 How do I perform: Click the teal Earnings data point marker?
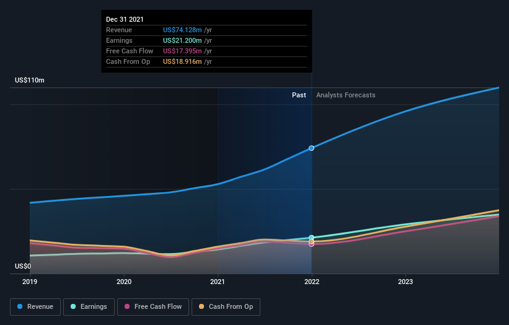[x=311, y=238]
